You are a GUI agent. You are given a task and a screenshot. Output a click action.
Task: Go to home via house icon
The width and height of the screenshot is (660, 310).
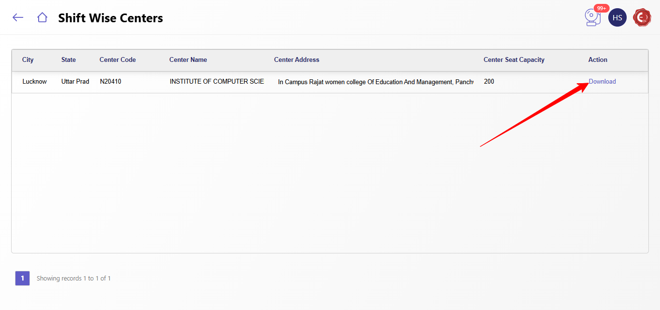42,17
